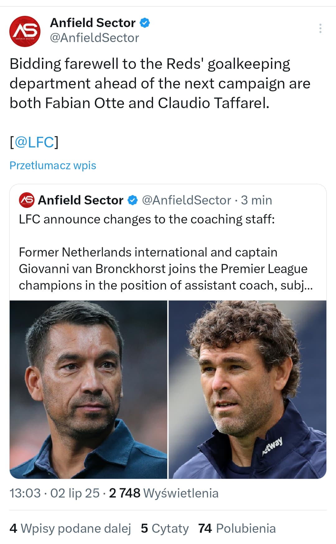Viewport: 336px width, 544px height.
Task: Tap the 3 min timestamp in the quoted tweet
Action: pyautogui.click(x=256, y=200)
